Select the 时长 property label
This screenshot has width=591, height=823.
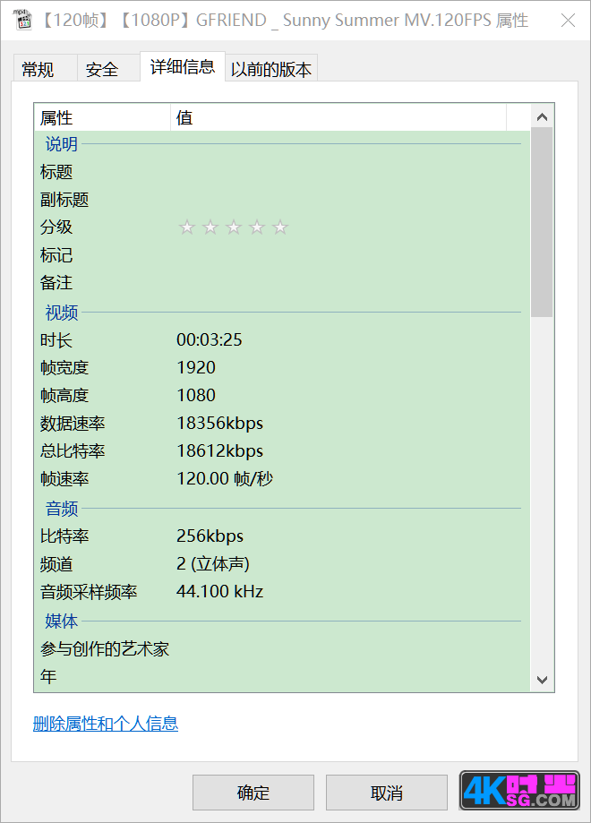tap(56, 340)
